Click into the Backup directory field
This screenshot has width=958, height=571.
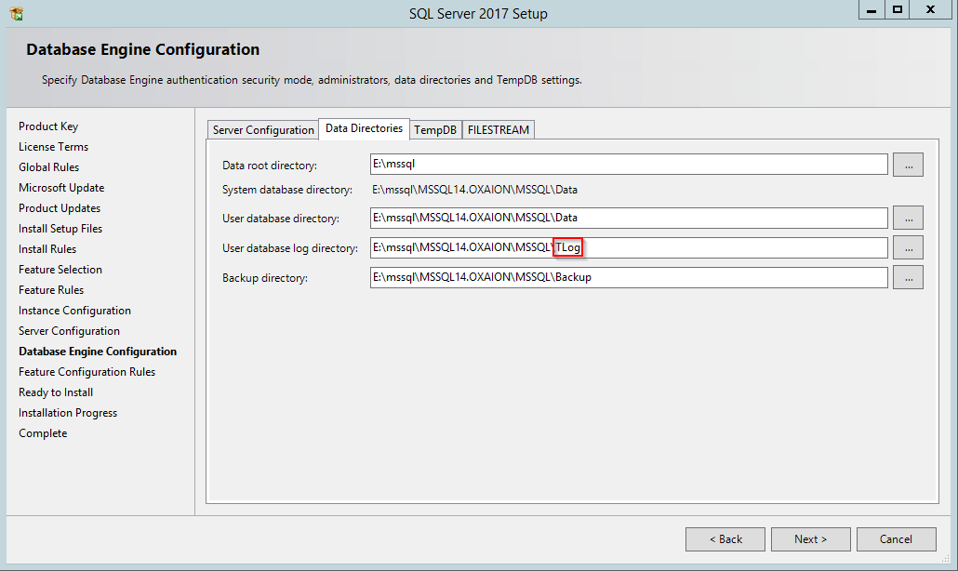point(629,277)
